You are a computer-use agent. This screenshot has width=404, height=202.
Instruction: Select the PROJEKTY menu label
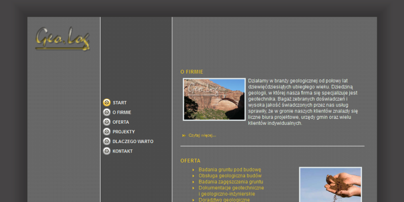124,131
